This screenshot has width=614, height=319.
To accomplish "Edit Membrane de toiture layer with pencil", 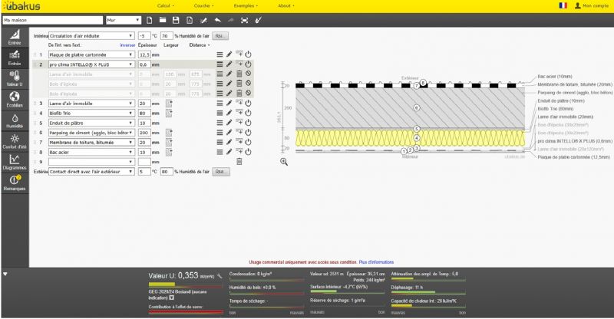I will click(229, 142).
